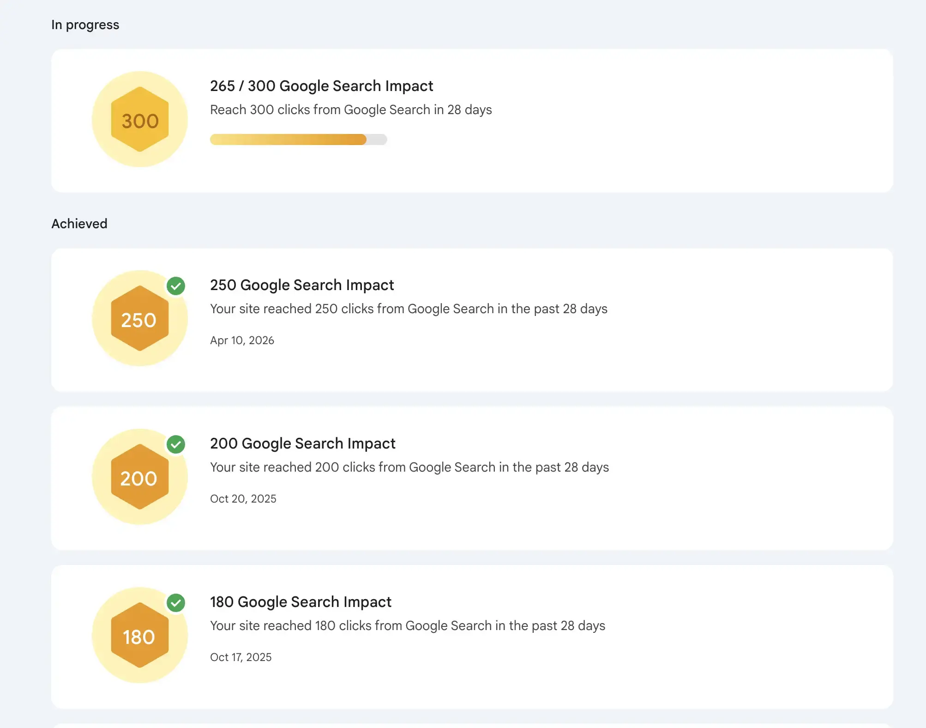Click the '250 Google Search Impact' title
This screenshot has height=728, width=926.
tap(302, 285)
